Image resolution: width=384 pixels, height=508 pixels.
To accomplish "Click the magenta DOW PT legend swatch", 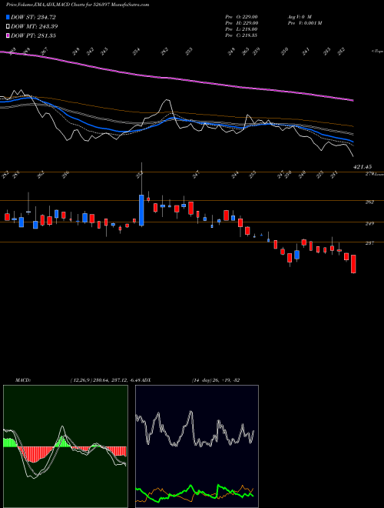I will coord(8,35).
